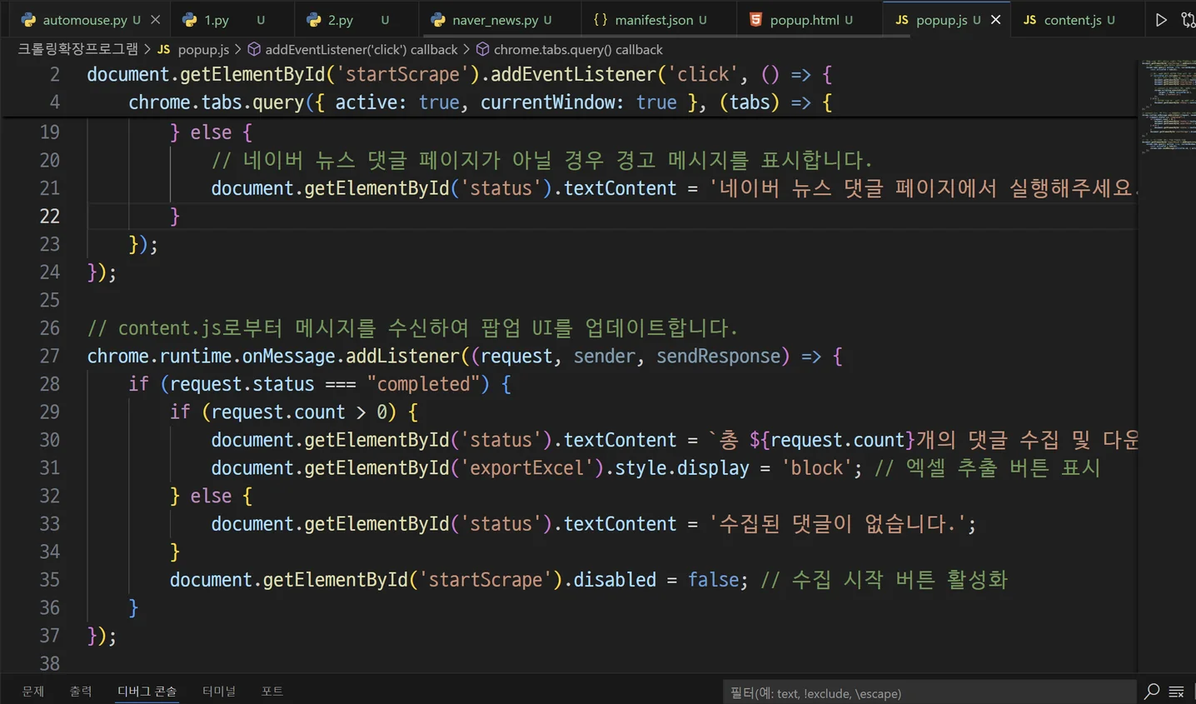Open addEventListener('click') callback breadcrumb
The image size is (1196, 704).
click(361, 49)
